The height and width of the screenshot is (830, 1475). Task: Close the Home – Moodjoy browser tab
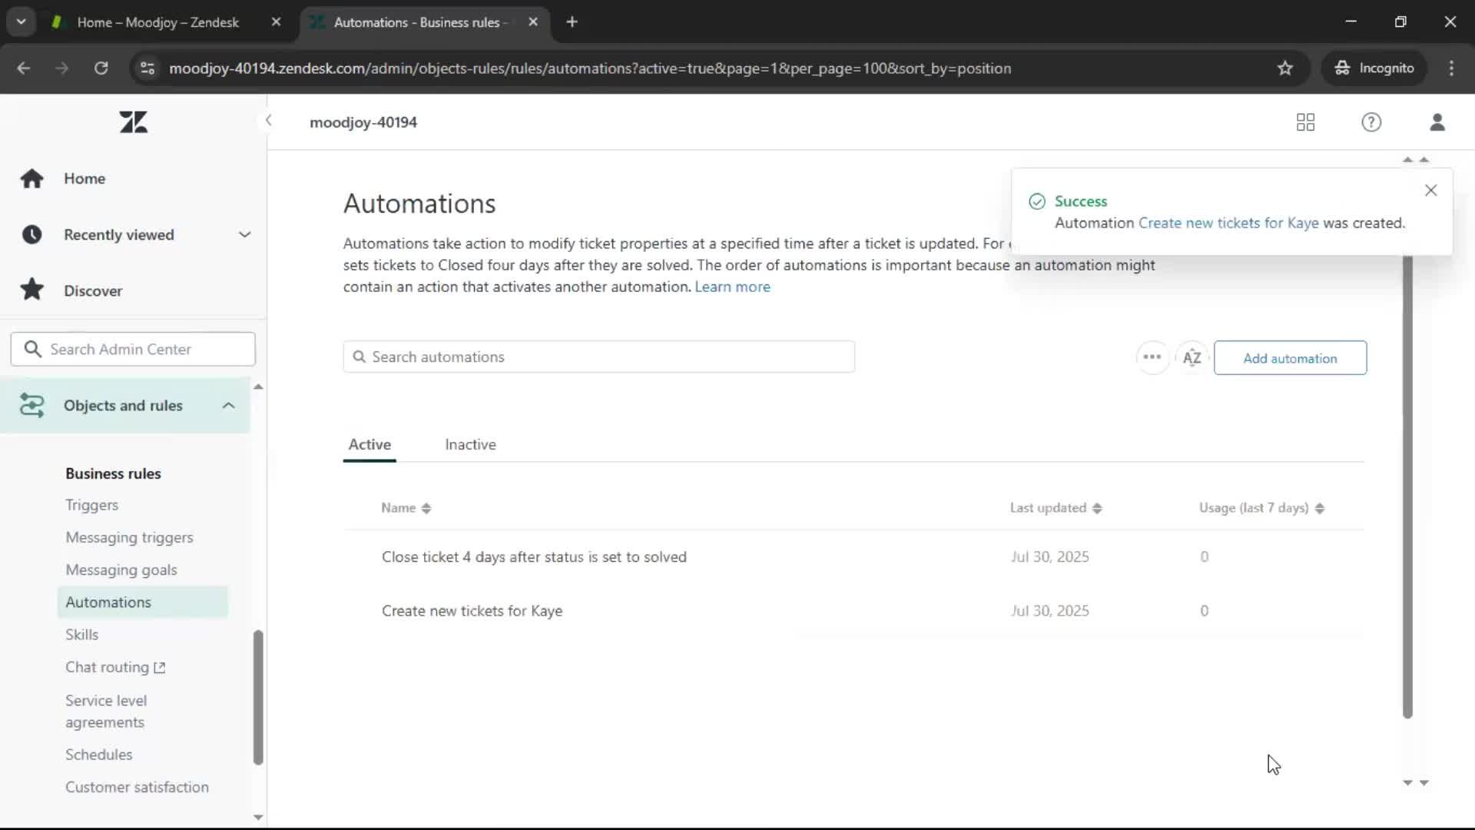[x=276, y=22]
